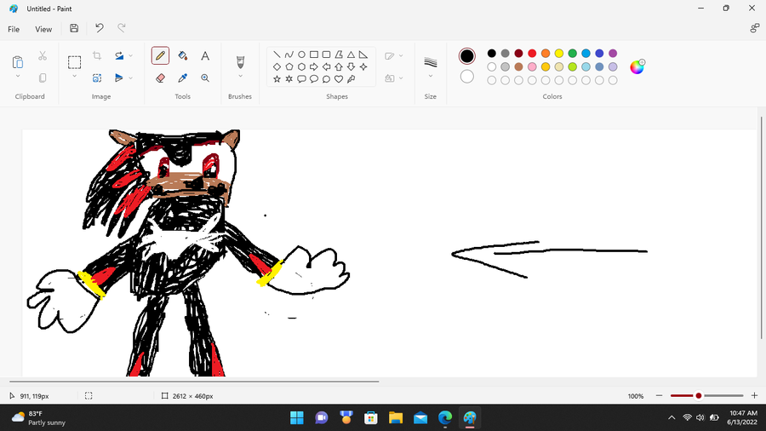
Task: Select the Pencil tool
Action: pos(160,55)
